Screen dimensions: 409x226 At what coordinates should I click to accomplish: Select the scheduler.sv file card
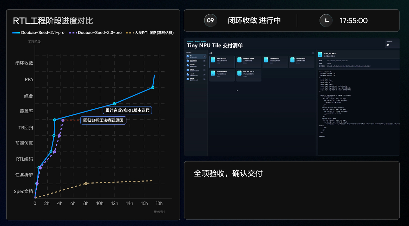tap(302, 62)
